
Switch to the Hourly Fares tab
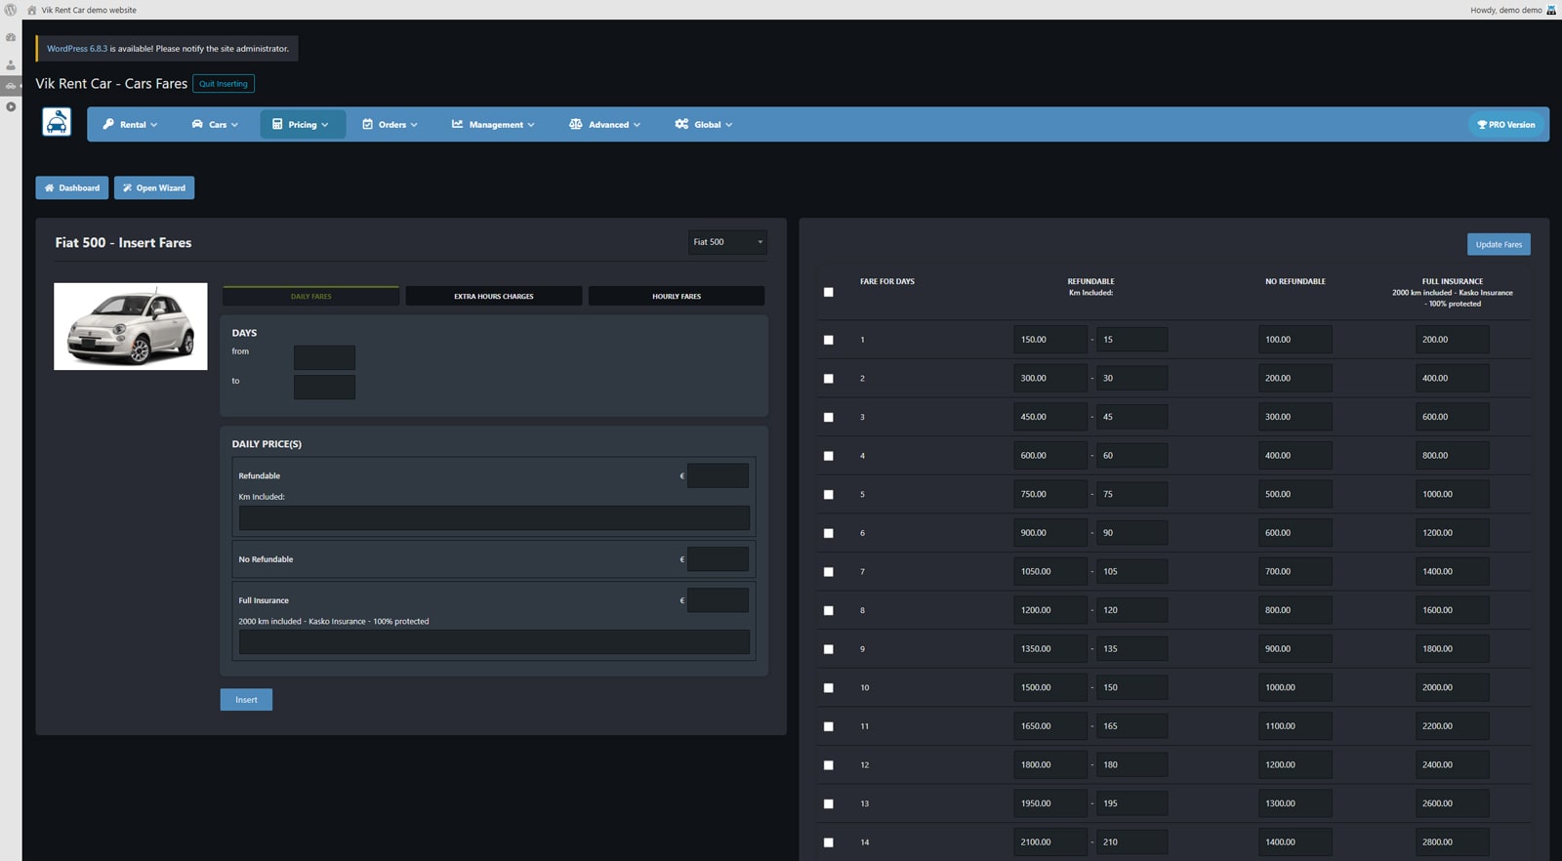(676, 296)
